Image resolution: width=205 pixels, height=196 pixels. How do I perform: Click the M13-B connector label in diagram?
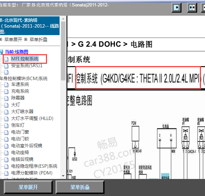[x=139, y=151]
